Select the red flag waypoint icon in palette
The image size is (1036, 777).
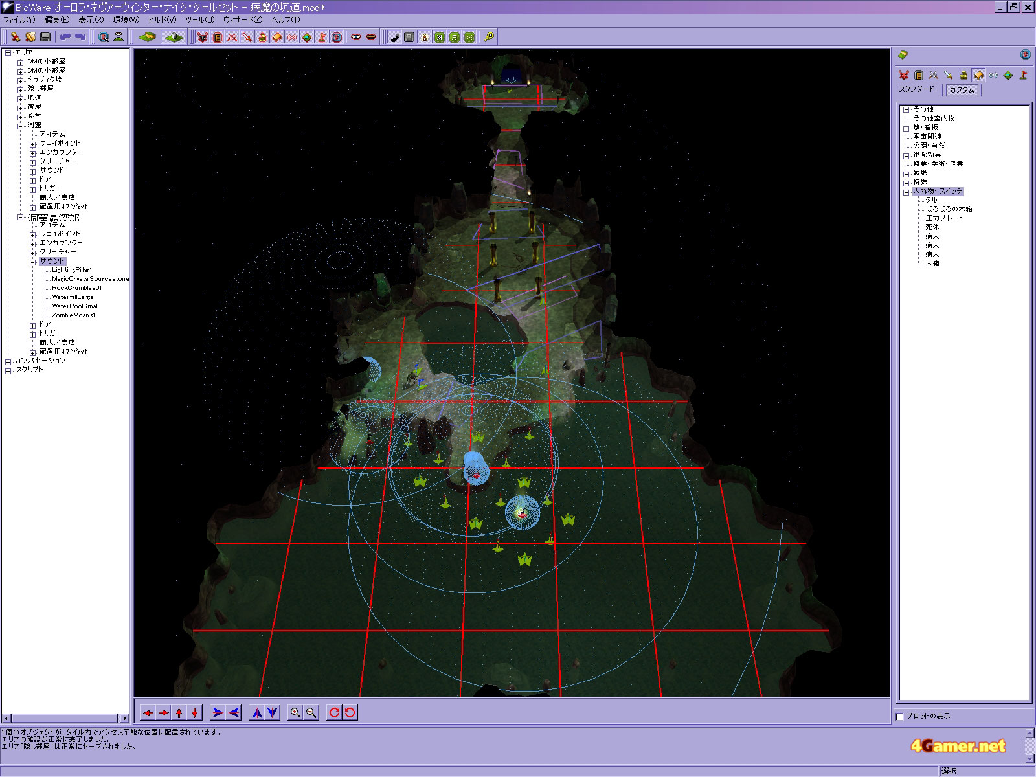pyautogui.click(x=1023, y=75)
